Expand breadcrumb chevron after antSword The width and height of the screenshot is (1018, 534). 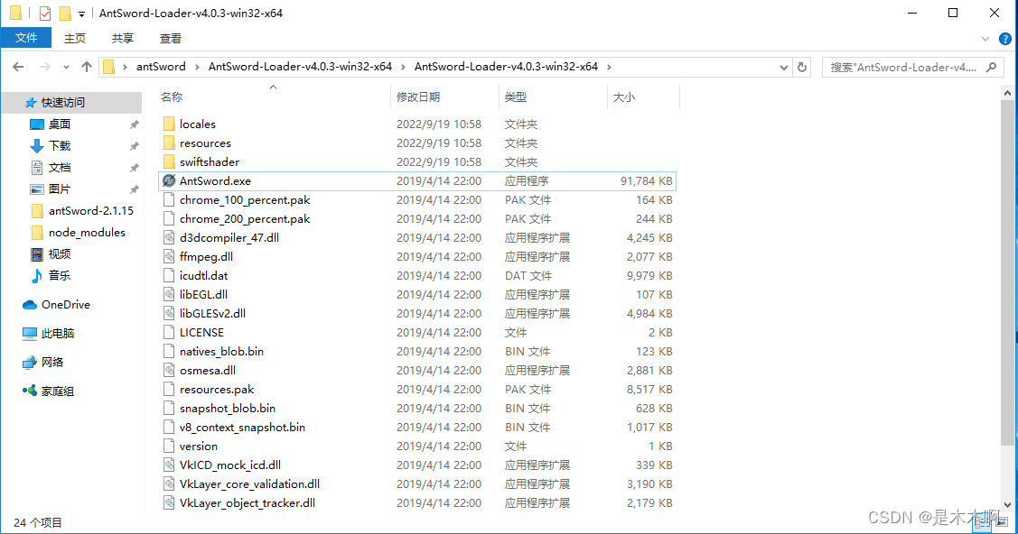pos(197,67)
